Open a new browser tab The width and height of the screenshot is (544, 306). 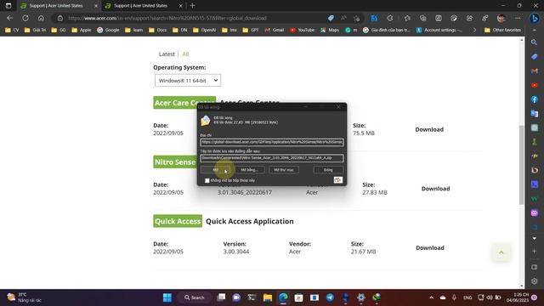pyautogui.click(x=193, y=6)
